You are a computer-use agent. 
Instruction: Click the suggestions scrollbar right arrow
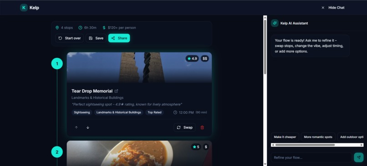[362, 145]
